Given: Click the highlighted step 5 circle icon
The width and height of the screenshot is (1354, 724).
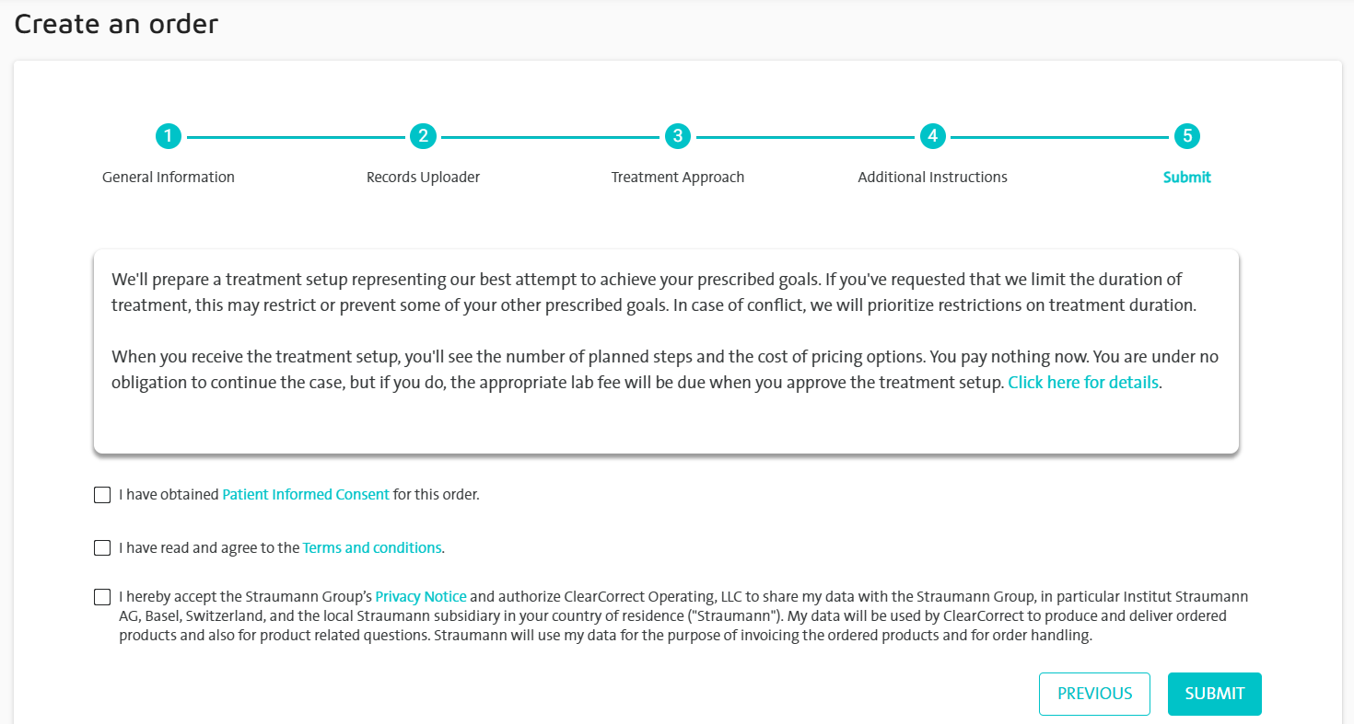Looking at the screenshot, I should tap(1186, 135).
